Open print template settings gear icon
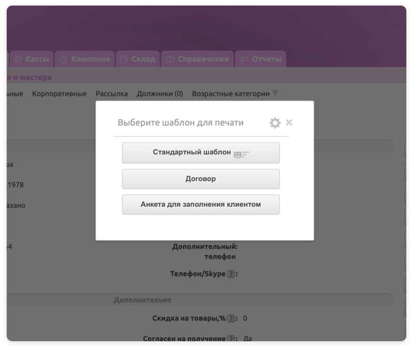The width and height of the screenshot is (413, 349). (x=275, y=123)
